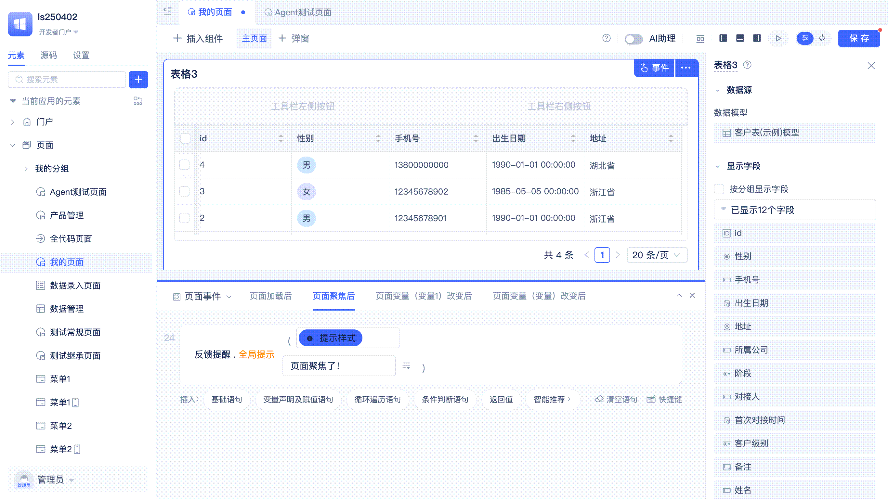Sort the 性别 column
Screen dimensions: 888x499
pos(378,138)
